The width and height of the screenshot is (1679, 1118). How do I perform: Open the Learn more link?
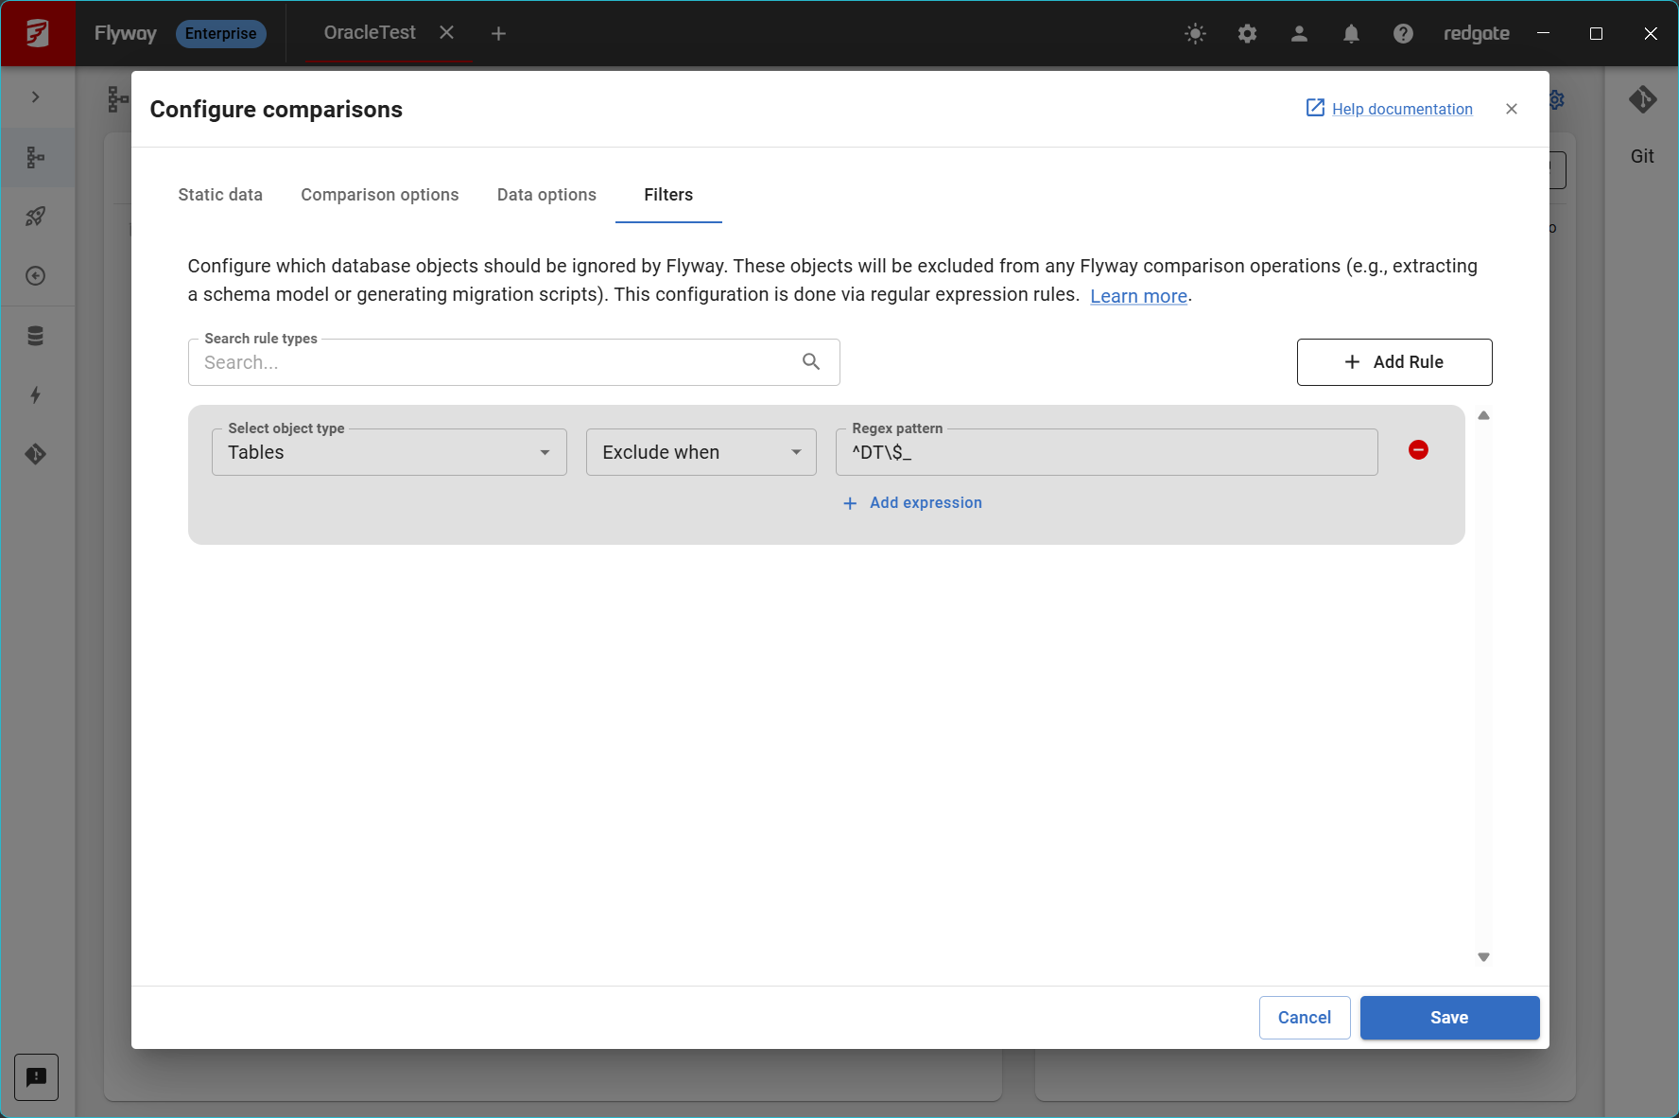[1138, 296]
